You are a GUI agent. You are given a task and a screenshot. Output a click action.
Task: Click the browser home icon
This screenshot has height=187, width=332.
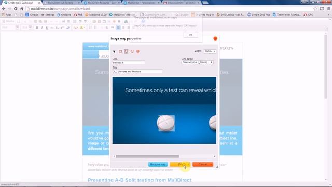tap(22, 9)
